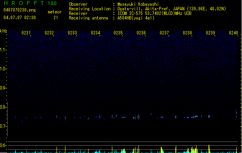242x153 pixels.
Task: Click the 0236 time marker
Action: tap(141, 33)
